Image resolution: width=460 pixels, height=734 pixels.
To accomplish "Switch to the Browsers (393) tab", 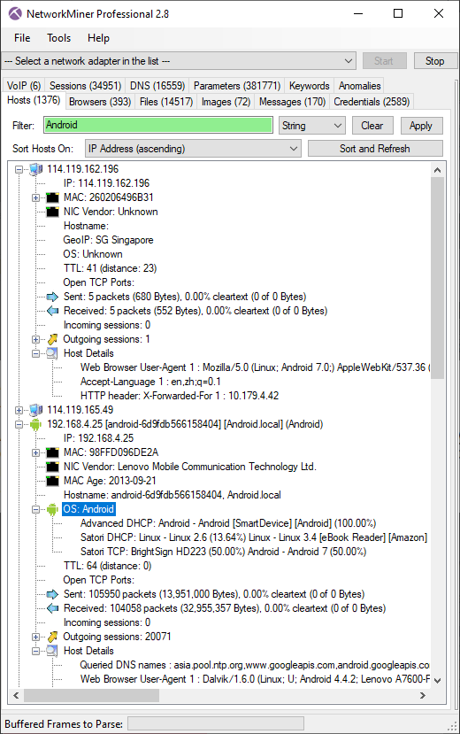I will pos(100,102).
